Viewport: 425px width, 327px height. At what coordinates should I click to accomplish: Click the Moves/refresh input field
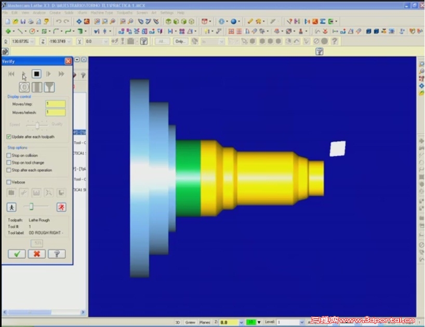coord(55,112)
